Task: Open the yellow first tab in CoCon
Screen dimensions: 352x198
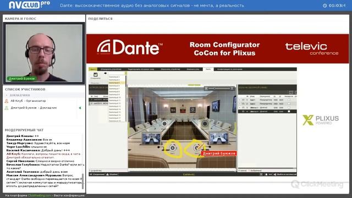Action: pos(93,69)
